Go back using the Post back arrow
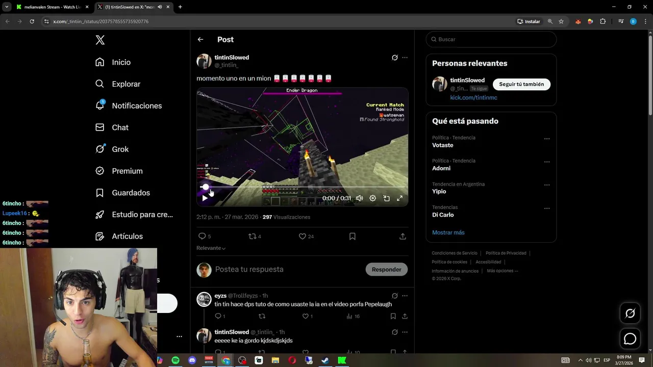This screenshot has width=653, height=367. click(200, 39)
